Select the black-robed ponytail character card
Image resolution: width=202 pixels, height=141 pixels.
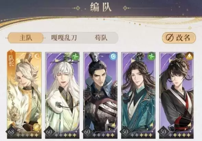[x=176, y=95]
